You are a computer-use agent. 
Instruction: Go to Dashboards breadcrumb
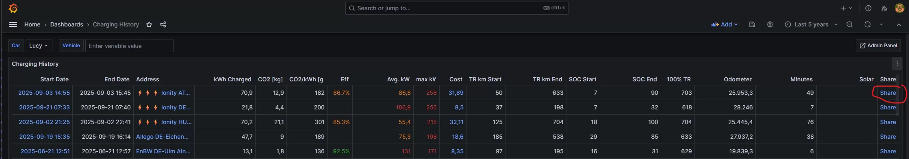click(67, 24)
